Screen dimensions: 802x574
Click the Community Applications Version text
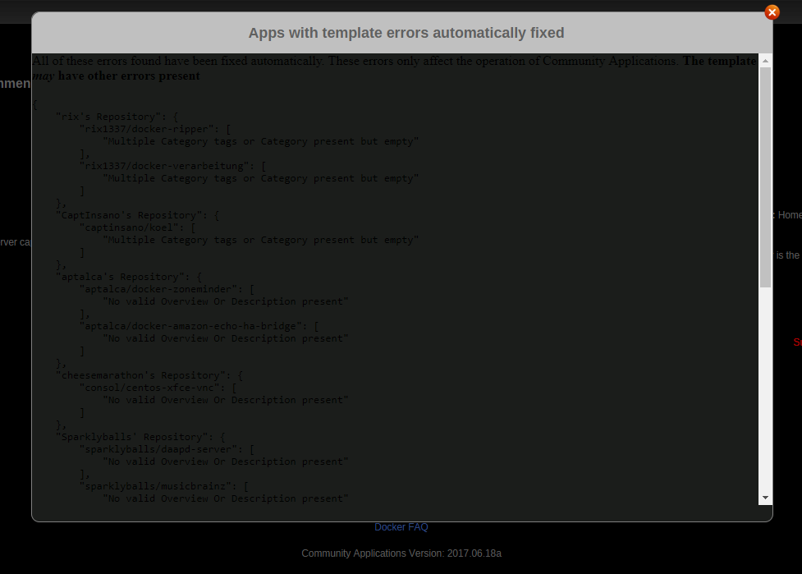point(401,553)
